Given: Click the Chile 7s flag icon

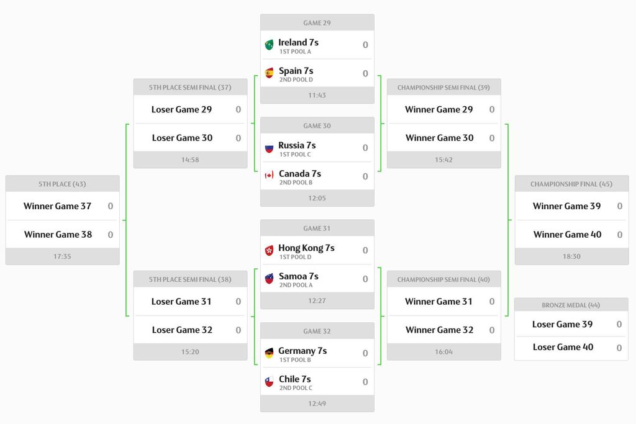Looking at the screenshot, I should point(269,382).
